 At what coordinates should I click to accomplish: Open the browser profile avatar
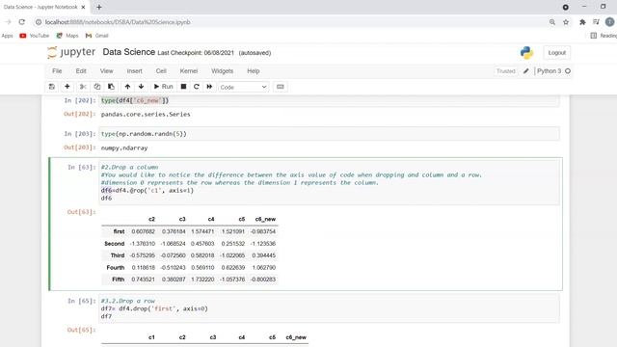610,22
